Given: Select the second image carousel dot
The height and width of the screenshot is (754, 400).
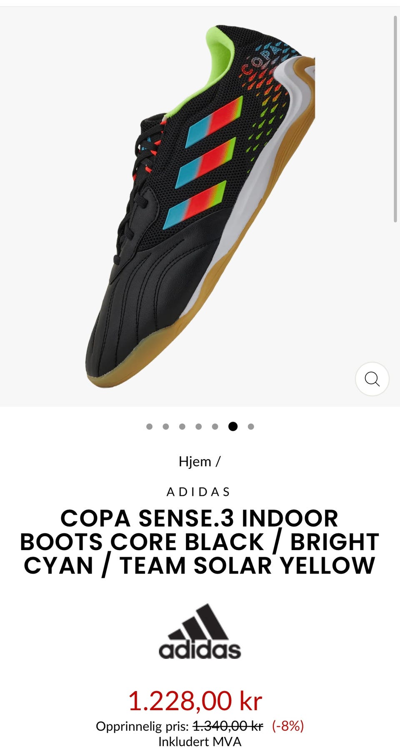Looking at the screenshot, I should pyautogui.click(x=166, y=426).
